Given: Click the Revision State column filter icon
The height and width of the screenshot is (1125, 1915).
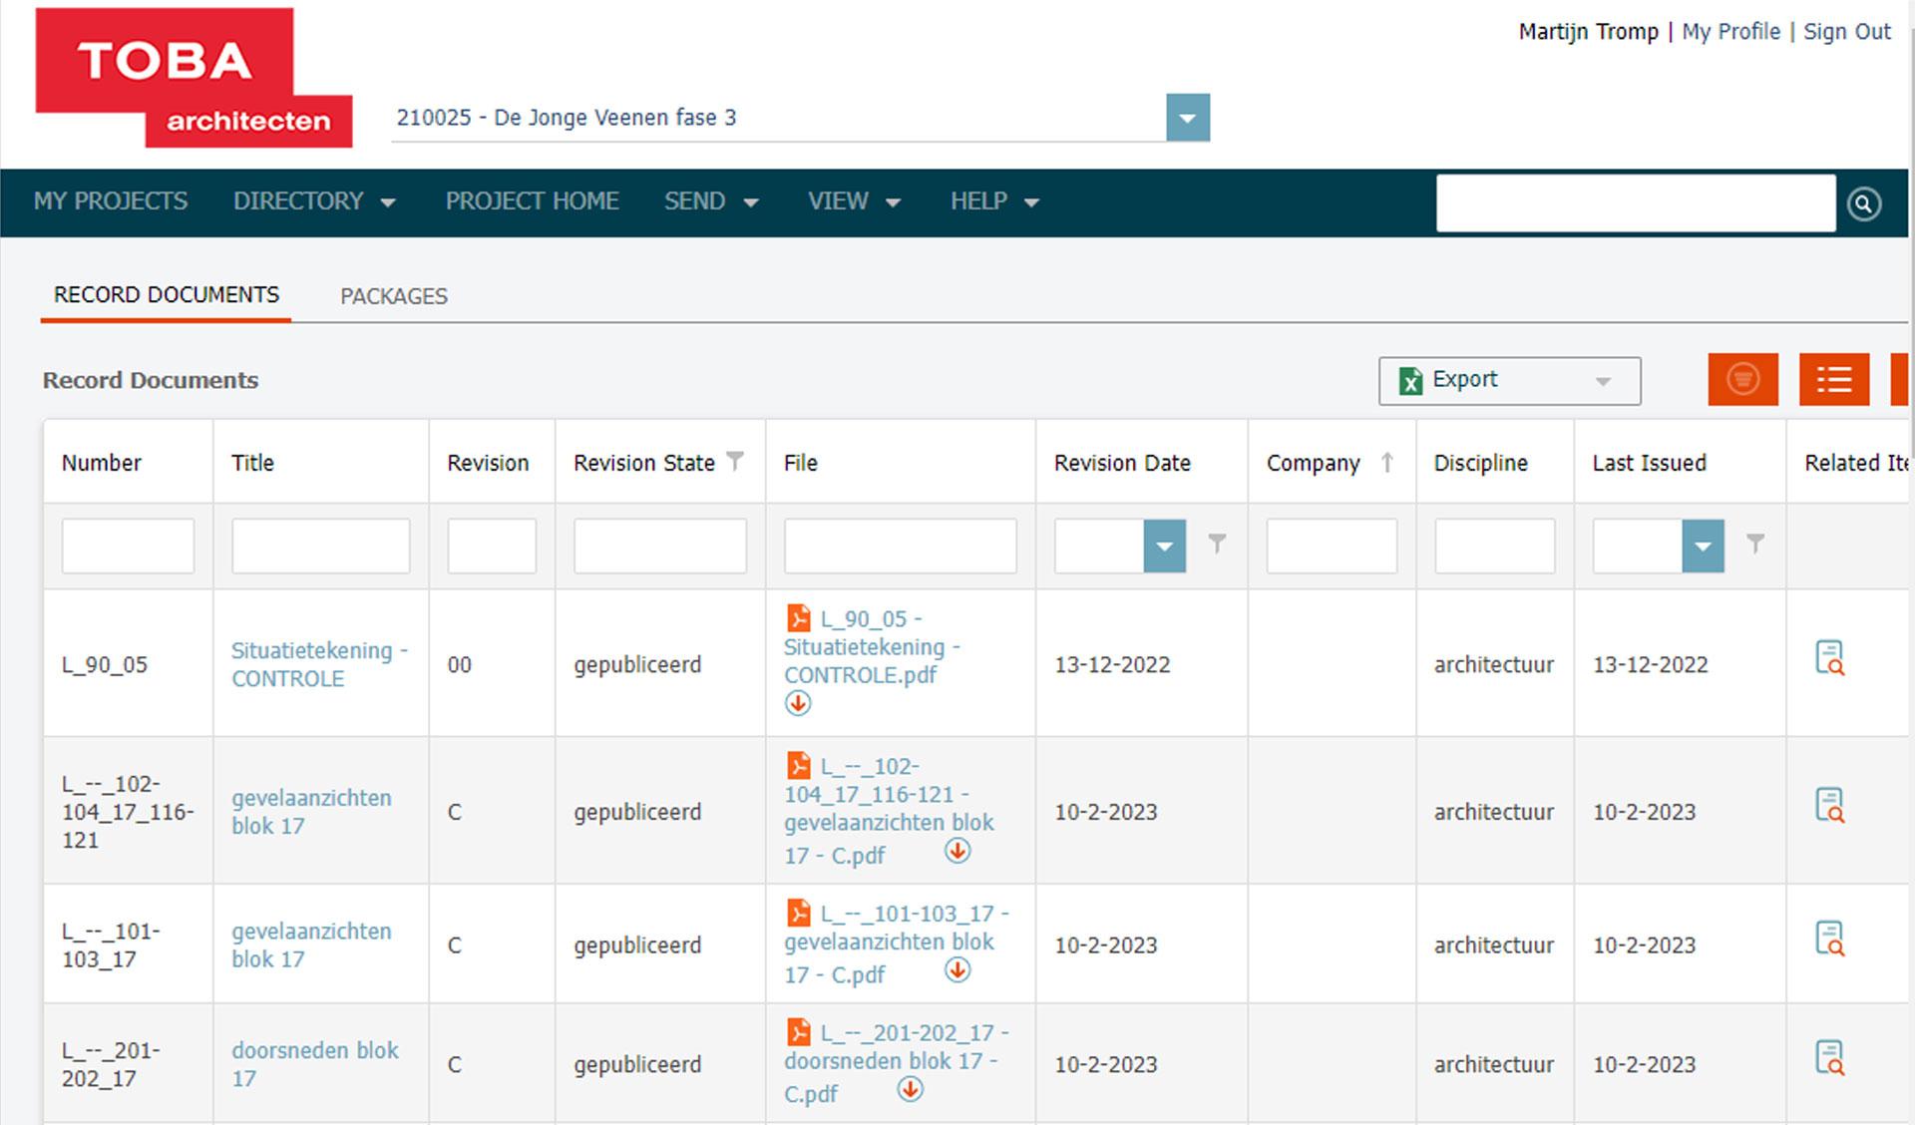Looking at the screenshot, I should (x=735, y=461).
